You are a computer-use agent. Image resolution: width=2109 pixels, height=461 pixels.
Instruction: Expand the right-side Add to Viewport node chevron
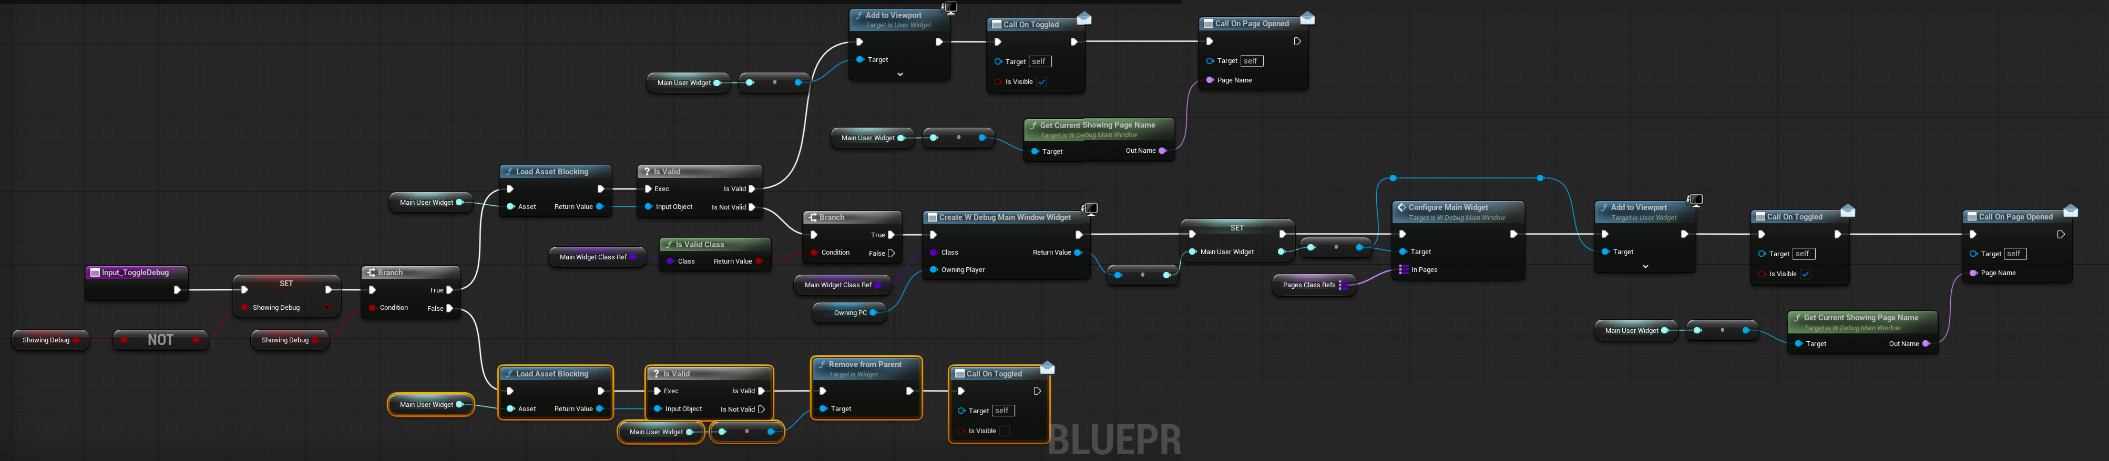coord(1645,266)
